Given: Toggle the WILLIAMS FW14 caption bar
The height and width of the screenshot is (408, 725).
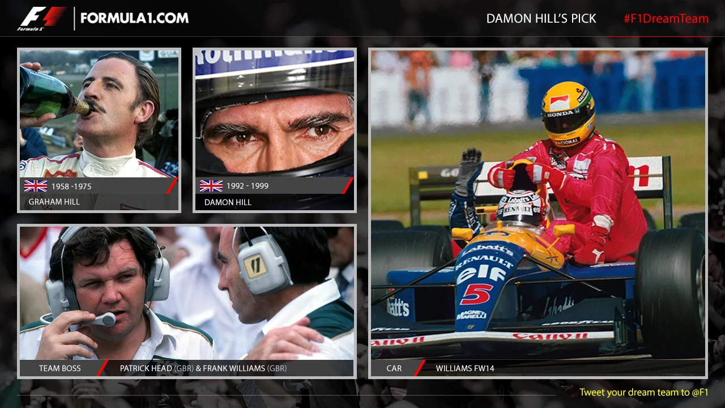Looking at the screenshot, I should click(466, 368).
